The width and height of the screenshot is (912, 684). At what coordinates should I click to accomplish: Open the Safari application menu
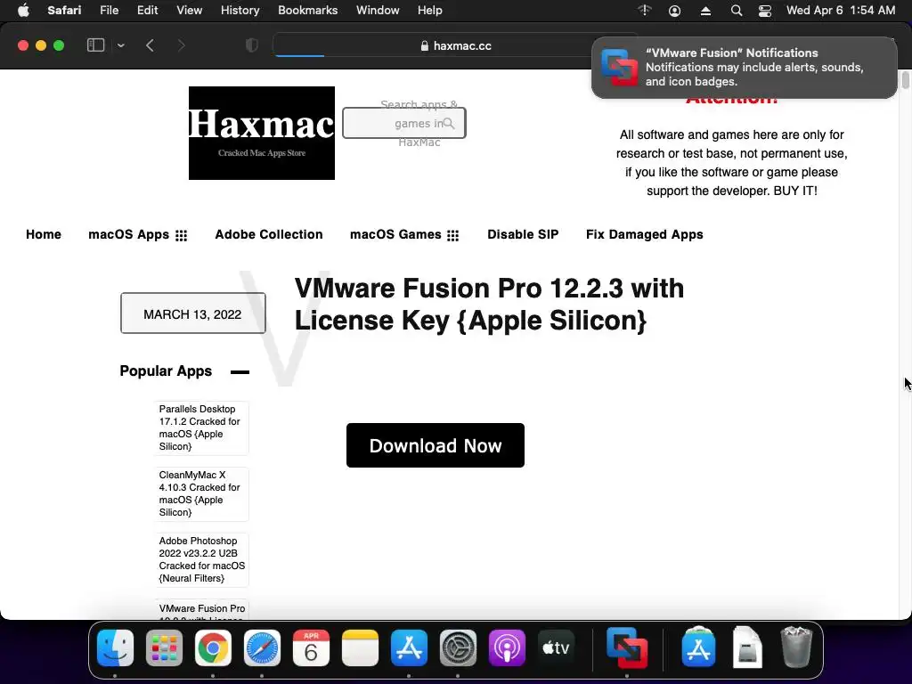(64, 11)
